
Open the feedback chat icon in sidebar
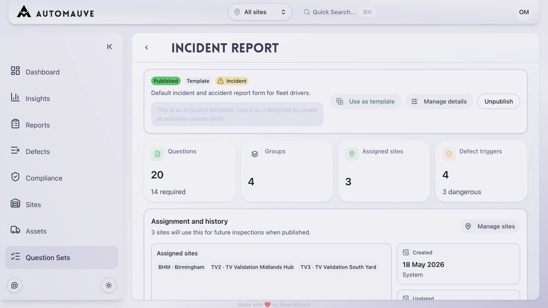click(15, 285)
